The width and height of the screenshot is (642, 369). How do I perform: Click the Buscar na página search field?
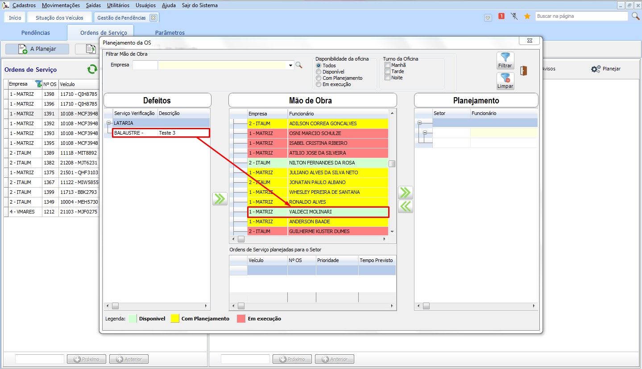581,16
